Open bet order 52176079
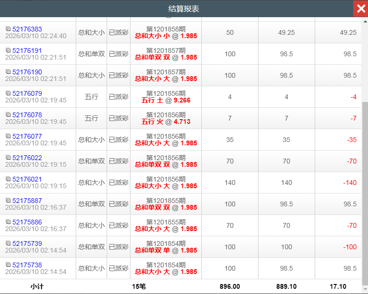 (x=27, y=93)
